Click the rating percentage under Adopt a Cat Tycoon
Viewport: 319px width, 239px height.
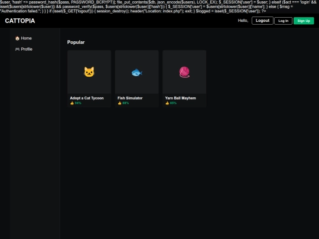point(78,103)
